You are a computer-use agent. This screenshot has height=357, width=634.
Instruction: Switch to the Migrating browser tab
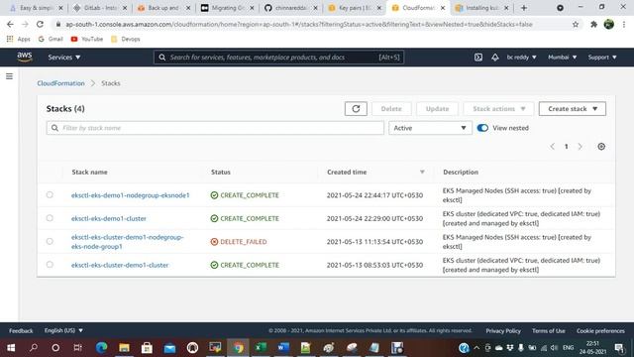click(227, 8)
